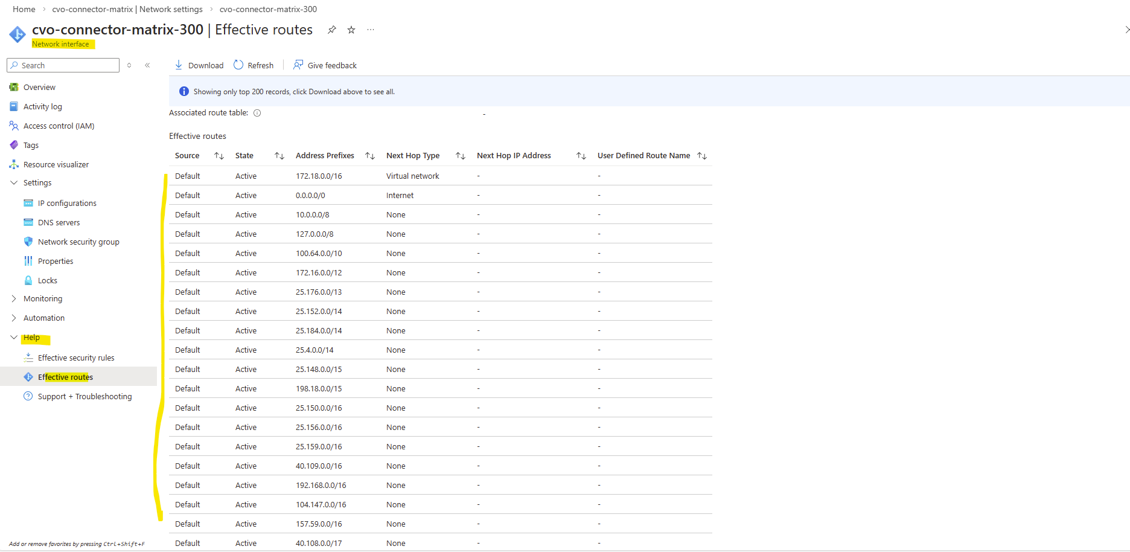The width and height of the screenshot is (1130, 552).
Task: Click the Download routes icon
Action: point(179,65)
